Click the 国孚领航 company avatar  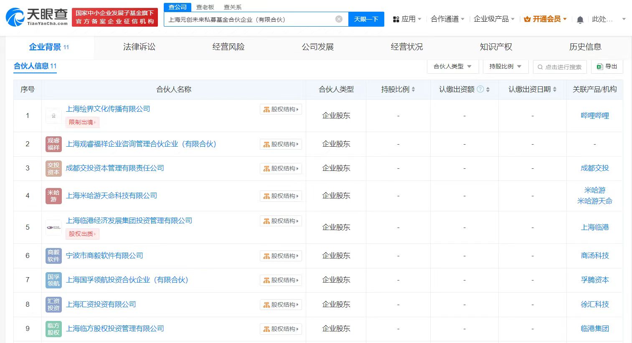coord(53,280)
